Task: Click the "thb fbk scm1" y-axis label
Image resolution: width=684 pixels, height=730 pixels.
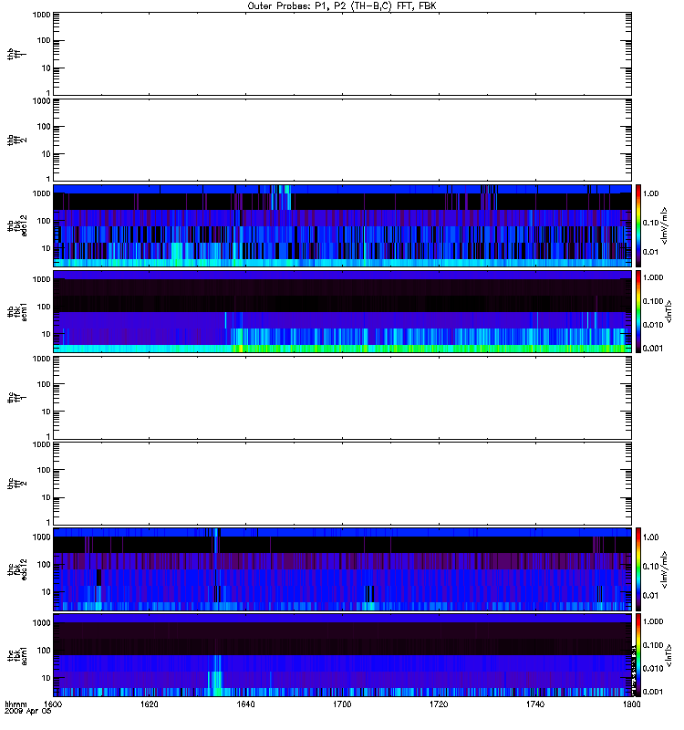Action: [16, 311]
